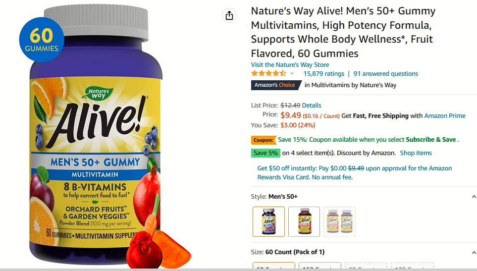Select Men's 50+ style thumbnail

click(x=268, y=221)
